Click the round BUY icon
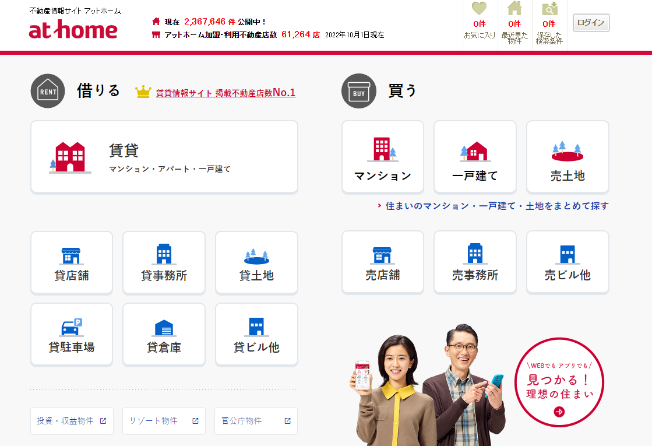This screenshot has width=652, height=446. point(358,91)
